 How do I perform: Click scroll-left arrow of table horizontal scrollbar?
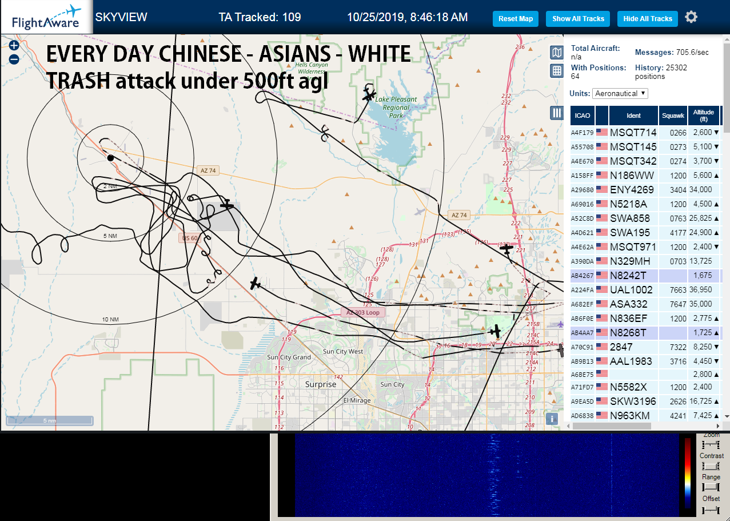[x=569, y=426]
